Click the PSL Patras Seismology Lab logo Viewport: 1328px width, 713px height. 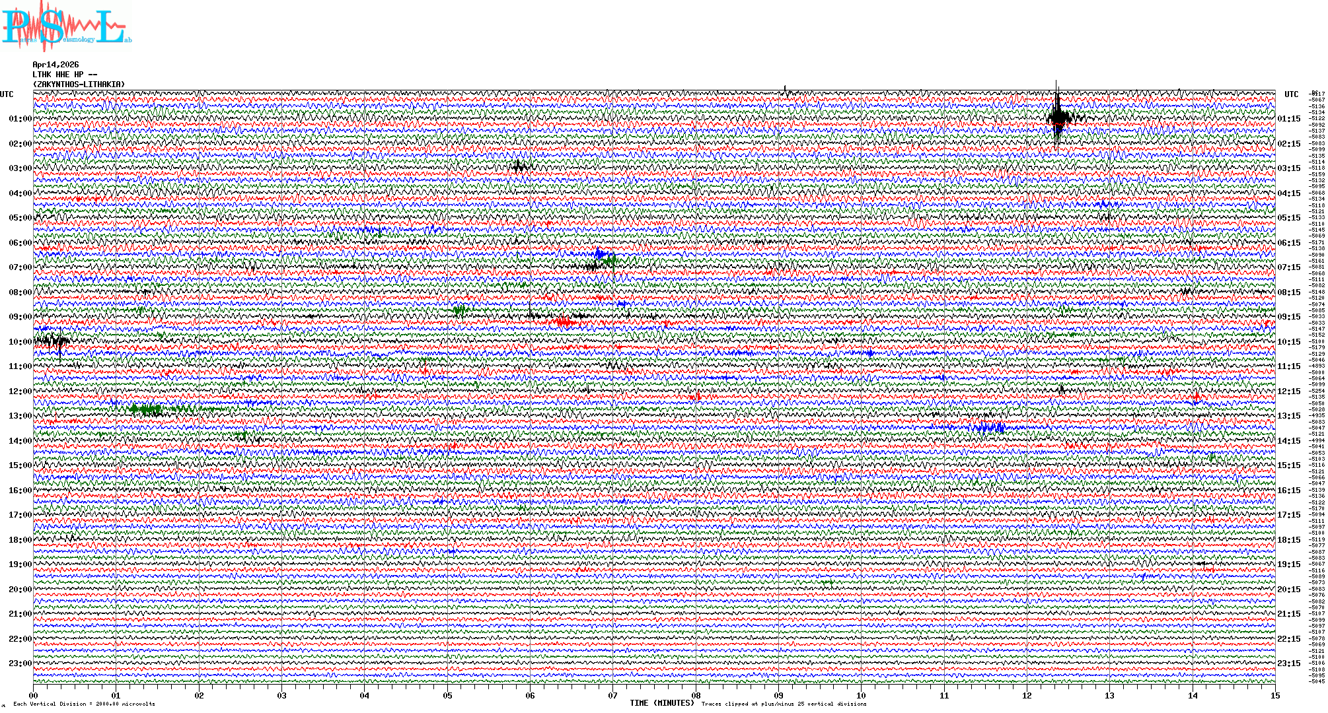click(66, 26)
